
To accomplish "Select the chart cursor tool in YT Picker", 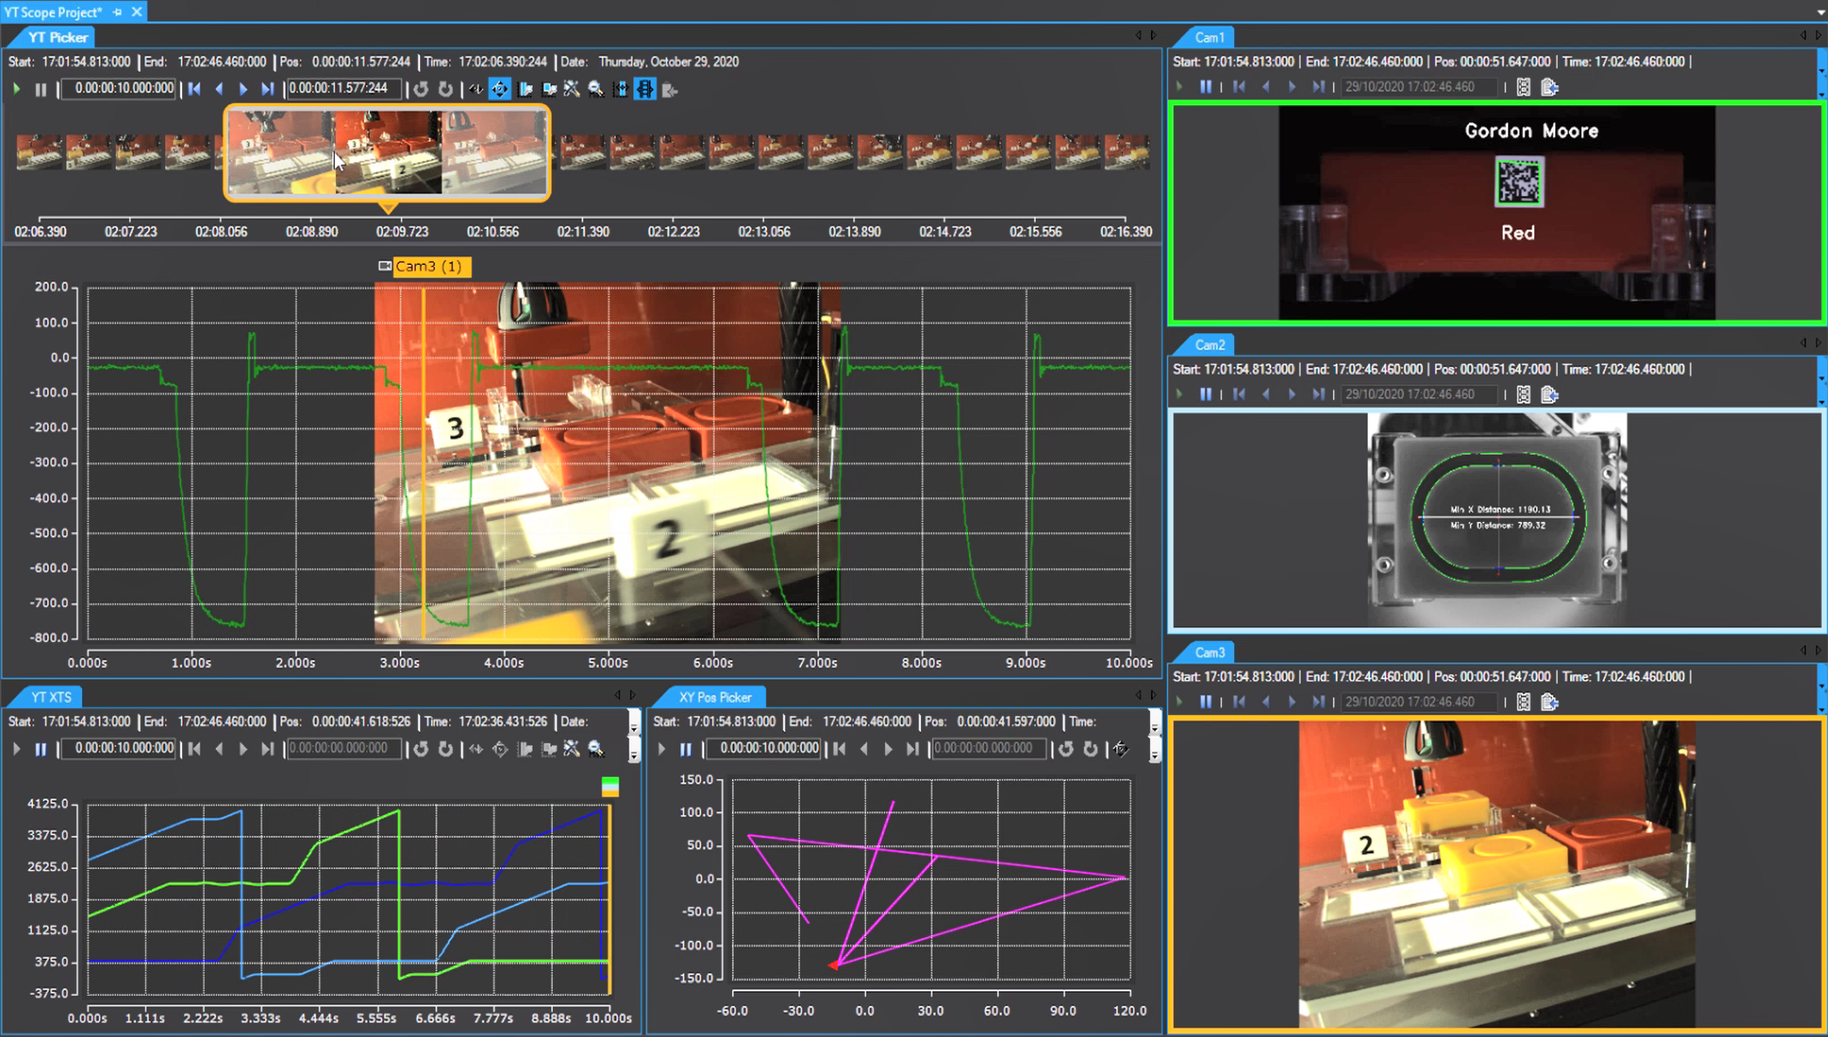I will tap(526, 88).
